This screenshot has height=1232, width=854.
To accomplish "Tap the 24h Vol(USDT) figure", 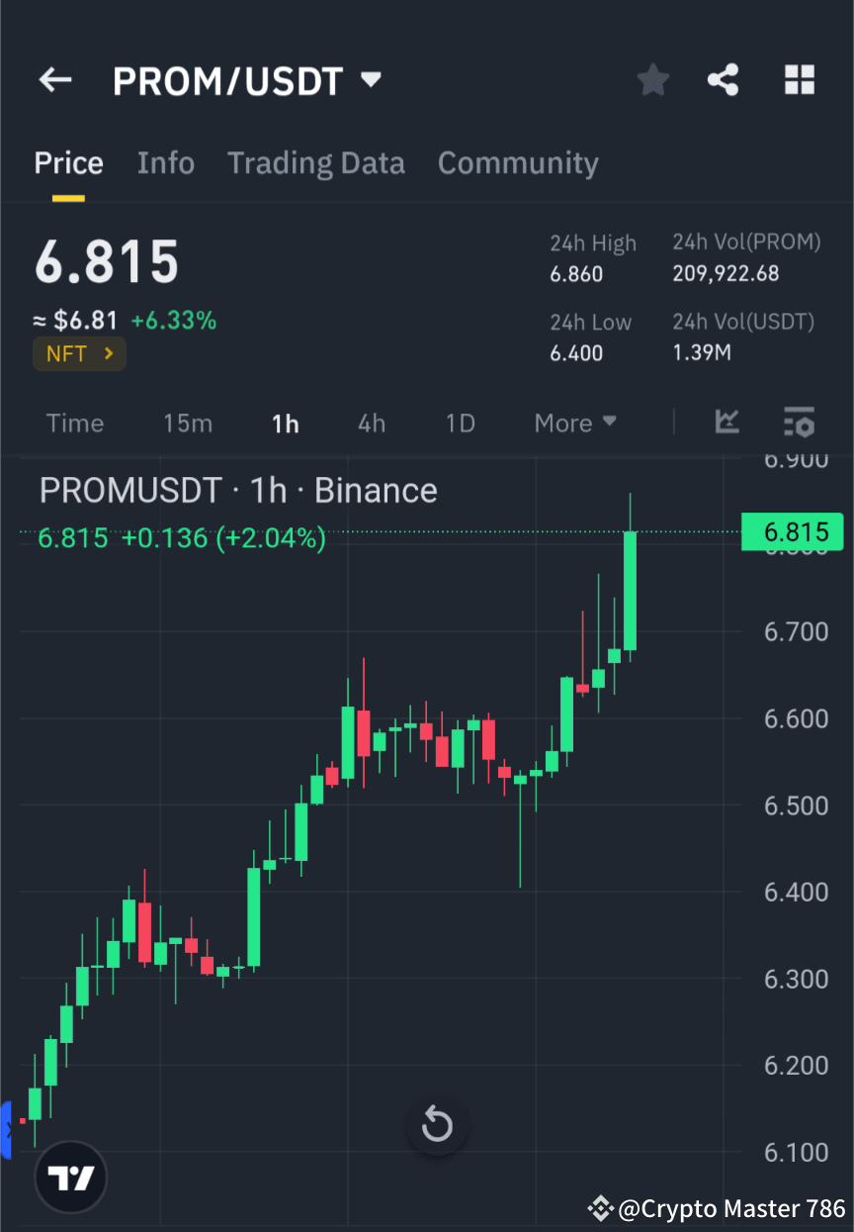I will click(x=703, y=351).
